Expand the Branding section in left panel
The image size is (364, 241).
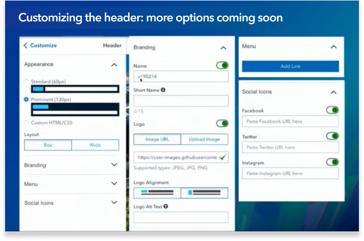tap(114, 165)
